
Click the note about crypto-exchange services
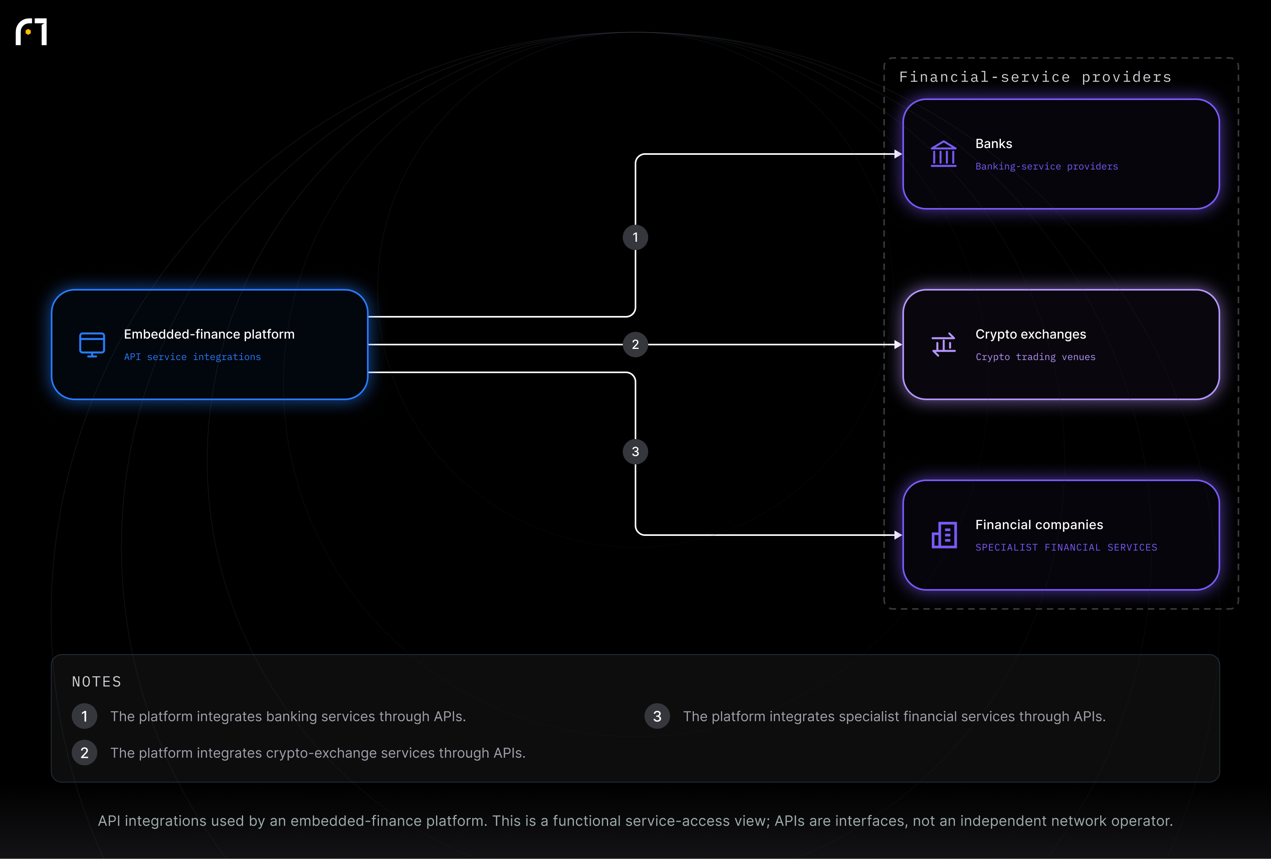pos(318,753)
